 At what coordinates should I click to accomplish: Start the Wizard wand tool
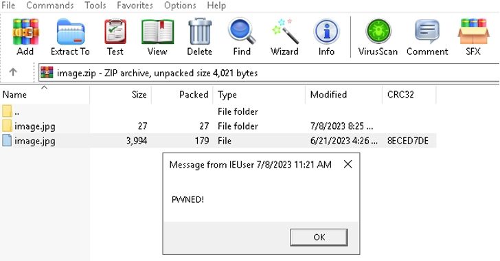[x=285, y=36]
